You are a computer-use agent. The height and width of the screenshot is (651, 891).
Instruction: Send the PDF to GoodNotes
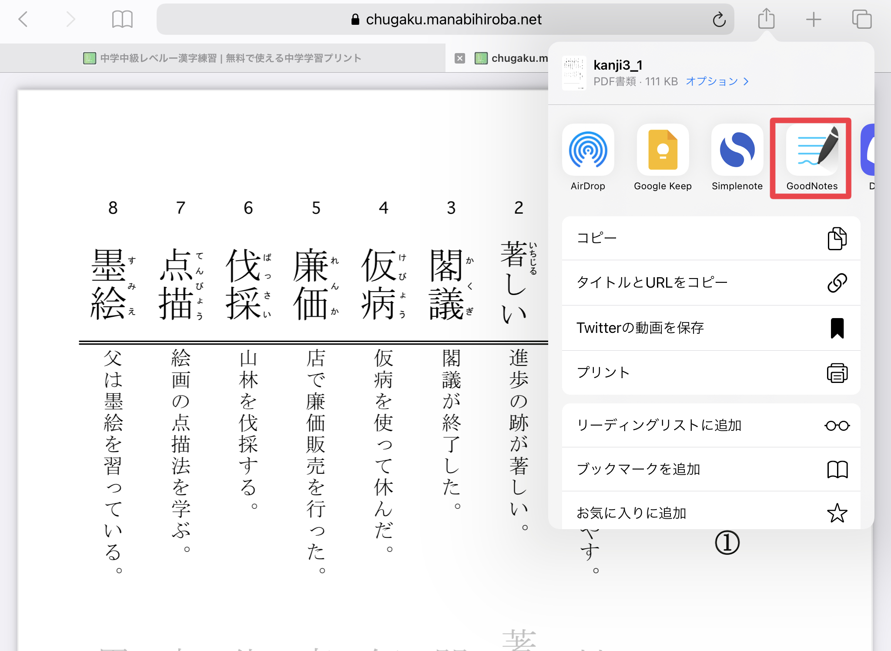(x=811, y=151)
